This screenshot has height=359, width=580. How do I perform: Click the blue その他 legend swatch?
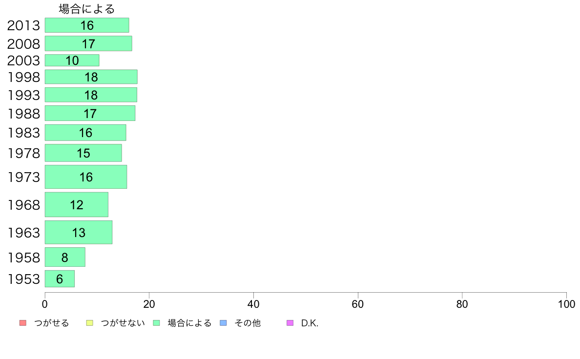(x=223, y=323)
